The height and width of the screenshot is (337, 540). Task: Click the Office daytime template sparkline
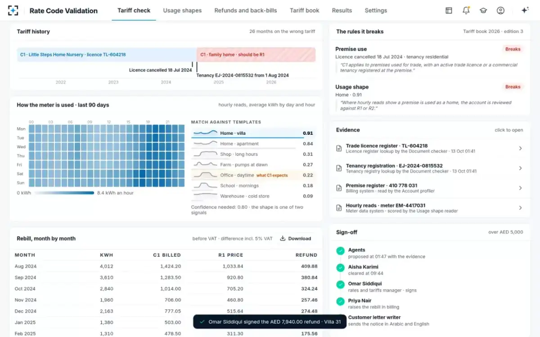pos(205,175)
